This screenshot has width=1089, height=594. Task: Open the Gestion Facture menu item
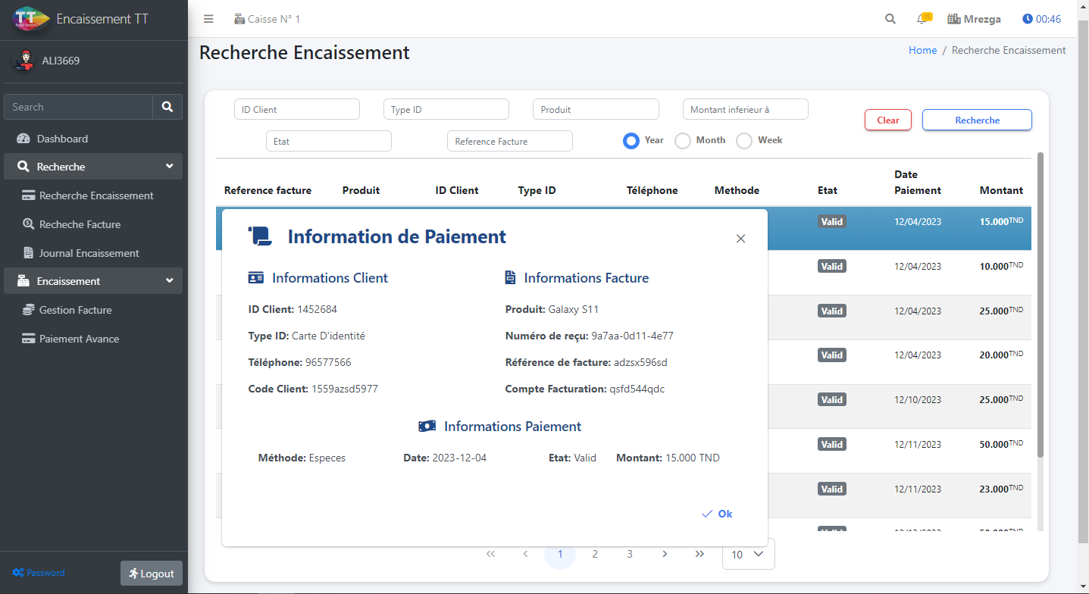click(x=93, y=310)
